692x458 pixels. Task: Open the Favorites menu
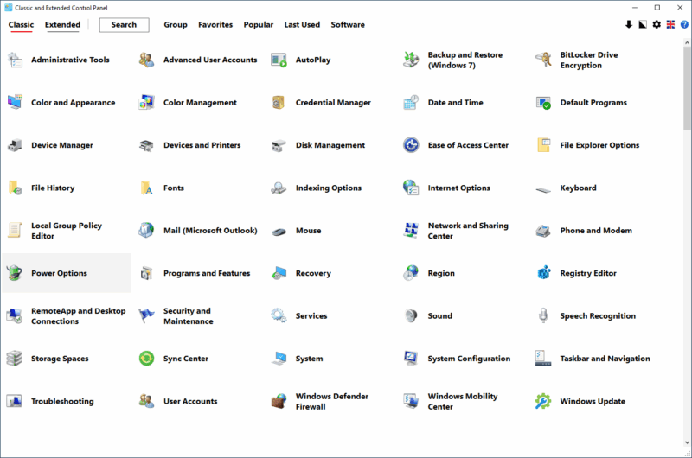coord(215,25)
